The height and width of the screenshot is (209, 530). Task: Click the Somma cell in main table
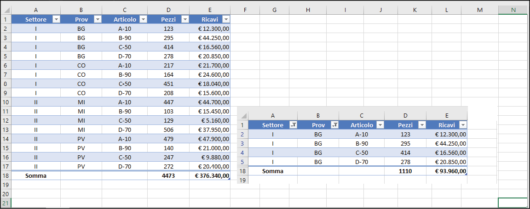tap(36, 175)
